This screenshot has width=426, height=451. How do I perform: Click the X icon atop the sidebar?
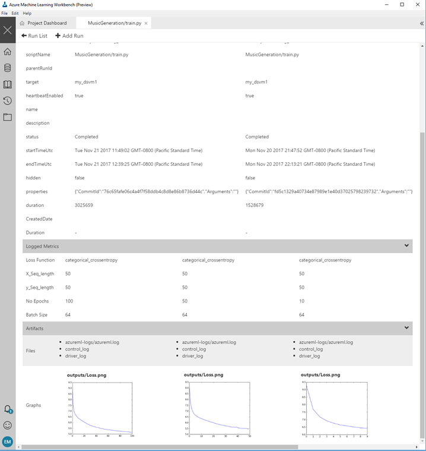click(x=8, y=30)
